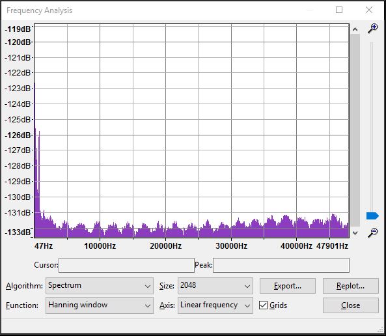Click inside the Cursor readout field
This screenshot has height=336, width=386.
coord(126,265)
